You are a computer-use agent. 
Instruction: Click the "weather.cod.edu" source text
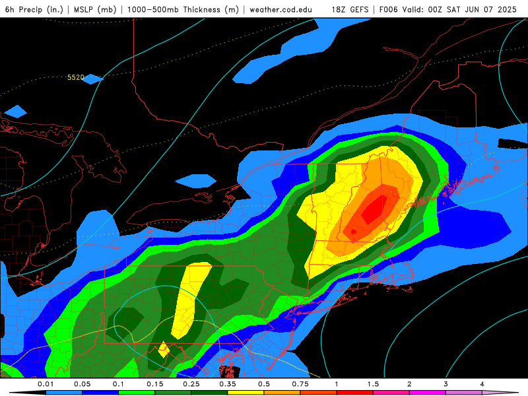[280, 9]
